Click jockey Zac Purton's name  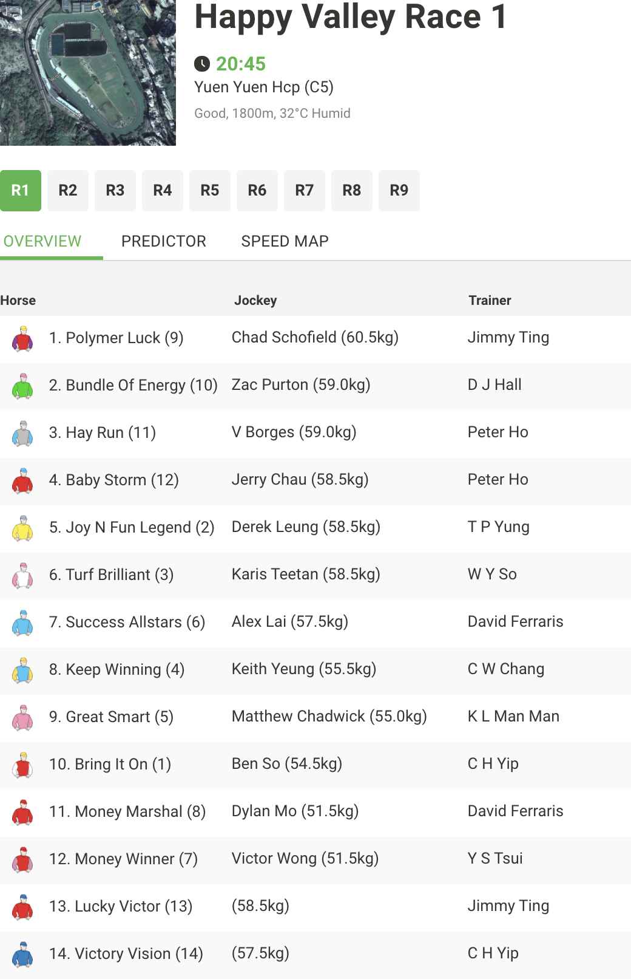(x=270, y=384)
